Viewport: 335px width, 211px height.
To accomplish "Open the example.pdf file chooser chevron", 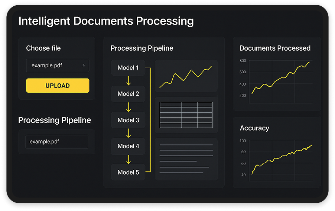I will pyautogui.click(x=84, y=65).
